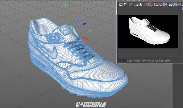Image resolution: width=183 pixels, height=108 pixels.
Task: Click the zoom percentage stepper arrows
Action: (x=128, y=61)
